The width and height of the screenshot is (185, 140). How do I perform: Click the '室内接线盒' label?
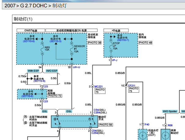142,36
